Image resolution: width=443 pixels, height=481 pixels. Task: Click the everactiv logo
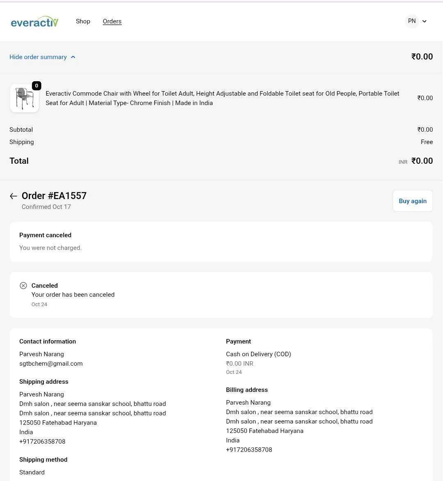coord(34,22)
